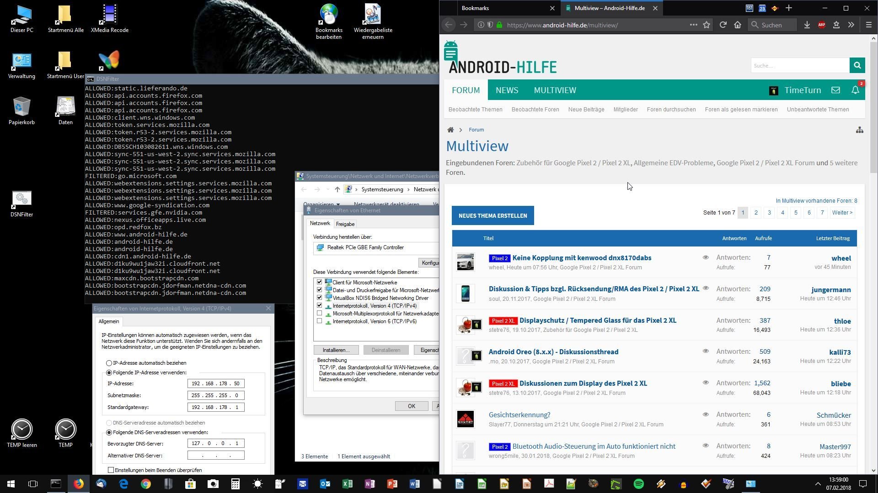
Task: Show site information icon in address bar
Action: click(481, 25)
